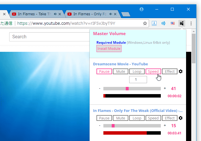
Task: Increase Only For The Weak volume with plus
Action: coord(165,125)
